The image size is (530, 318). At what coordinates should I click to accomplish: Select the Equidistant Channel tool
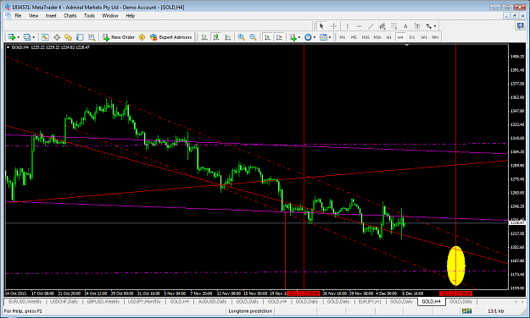382,26
